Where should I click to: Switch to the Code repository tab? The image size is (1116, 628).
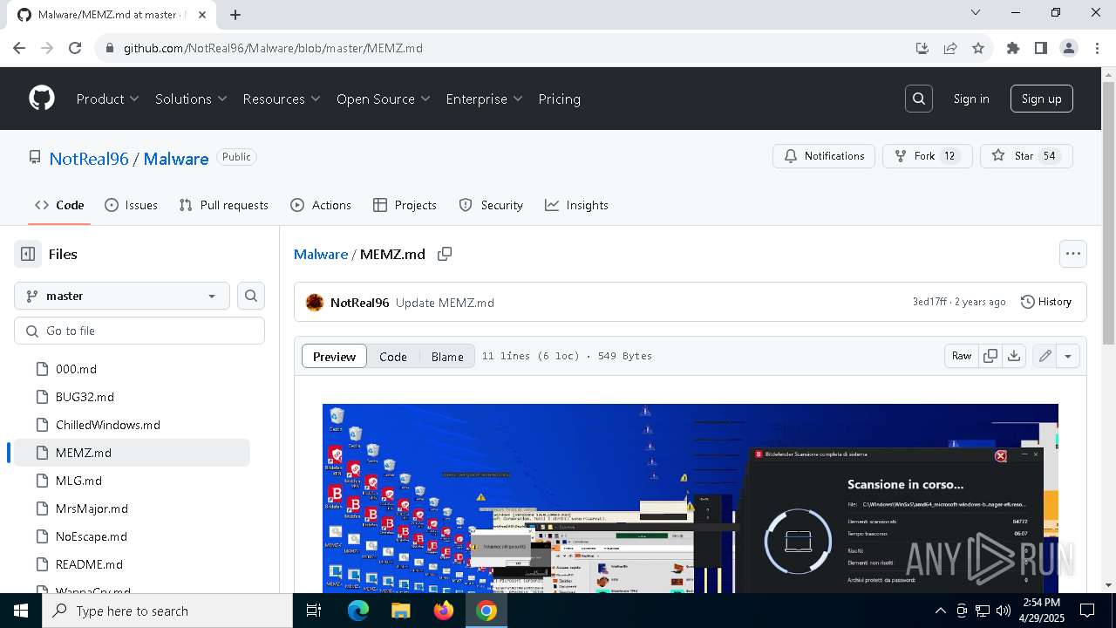pyautogui.click(x=59, y=205)
